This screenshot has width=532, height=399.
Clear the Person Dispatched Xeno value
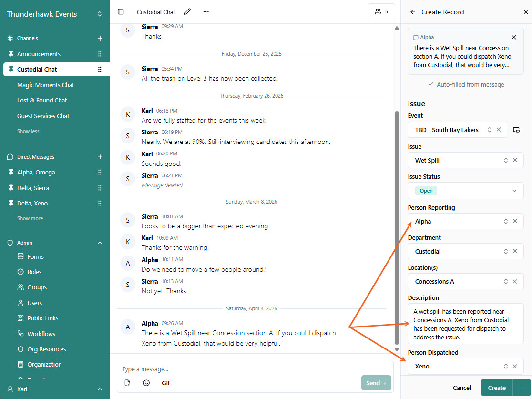515,367
